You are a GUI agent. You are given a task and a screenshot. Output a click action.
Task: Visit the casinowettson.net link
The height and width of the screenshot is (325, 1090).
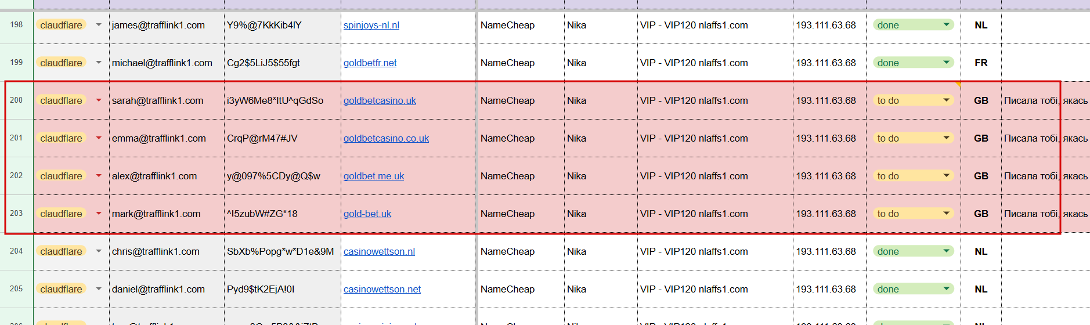[382, 289]
